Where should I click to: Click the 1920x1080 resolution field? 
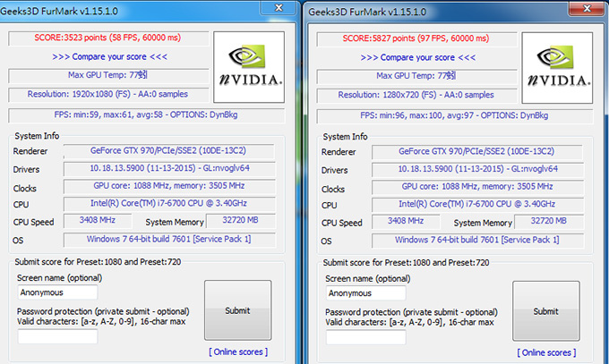tap(108, 95)
